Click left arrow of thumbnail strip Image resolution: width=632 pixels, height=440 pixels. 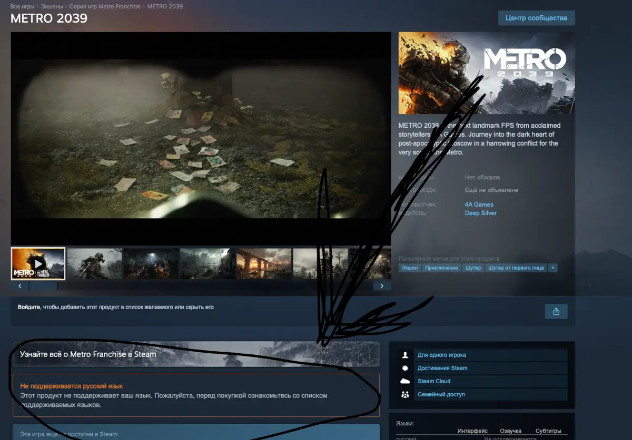20,286
